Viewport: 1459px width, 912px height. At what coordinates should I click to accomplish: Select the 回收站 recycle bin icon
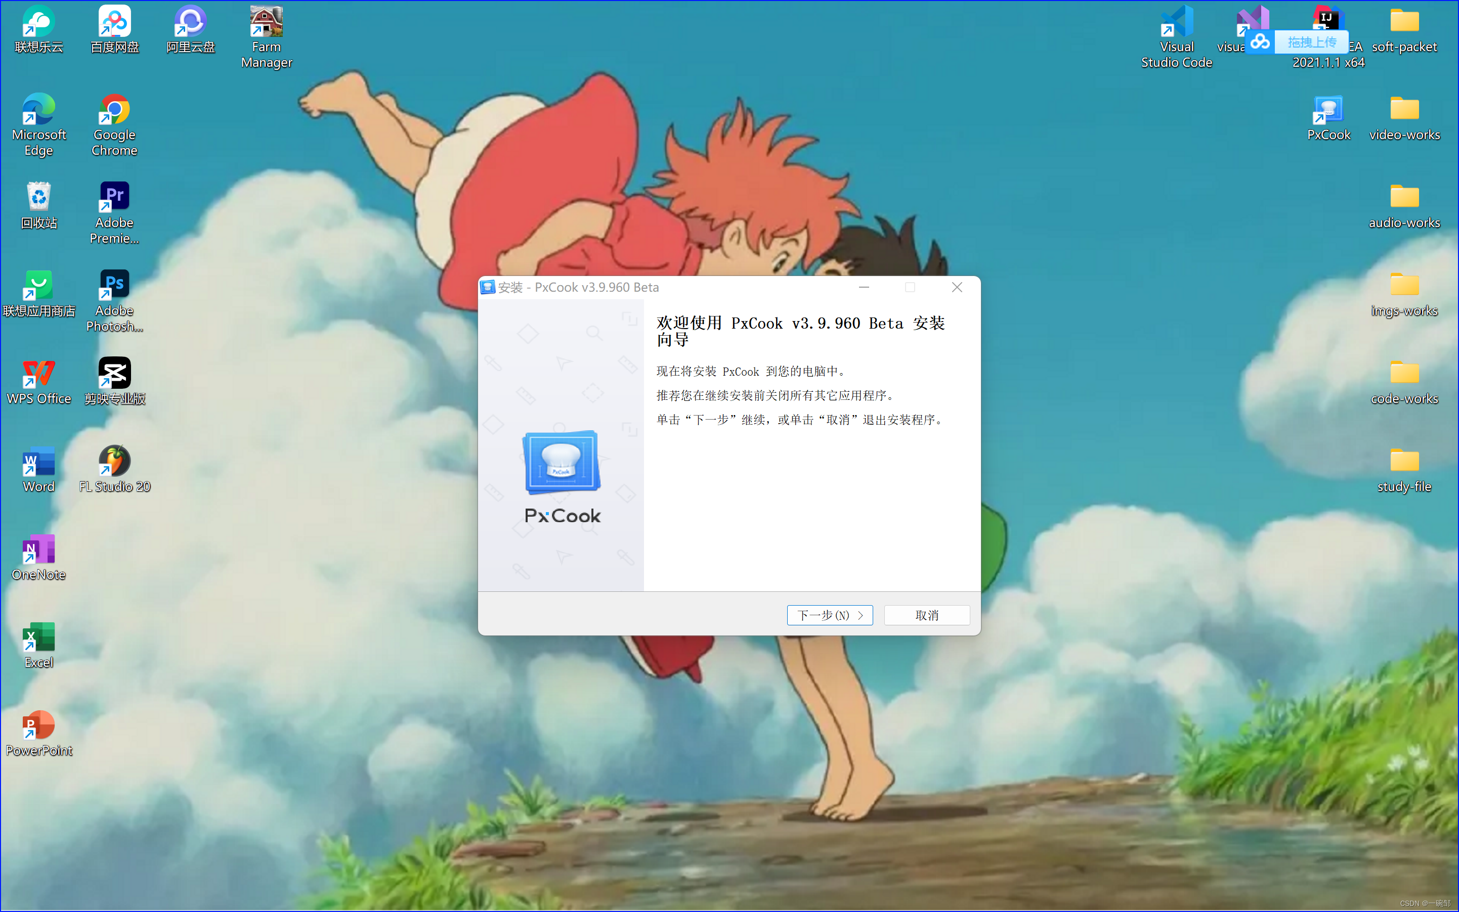click(38, 206)
